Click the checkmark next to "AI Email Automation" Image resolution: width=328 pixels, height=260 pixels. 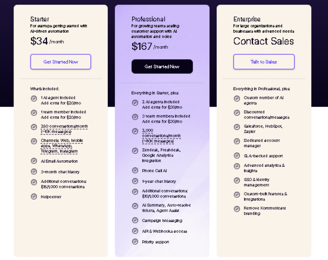click(x=34, y=161)
